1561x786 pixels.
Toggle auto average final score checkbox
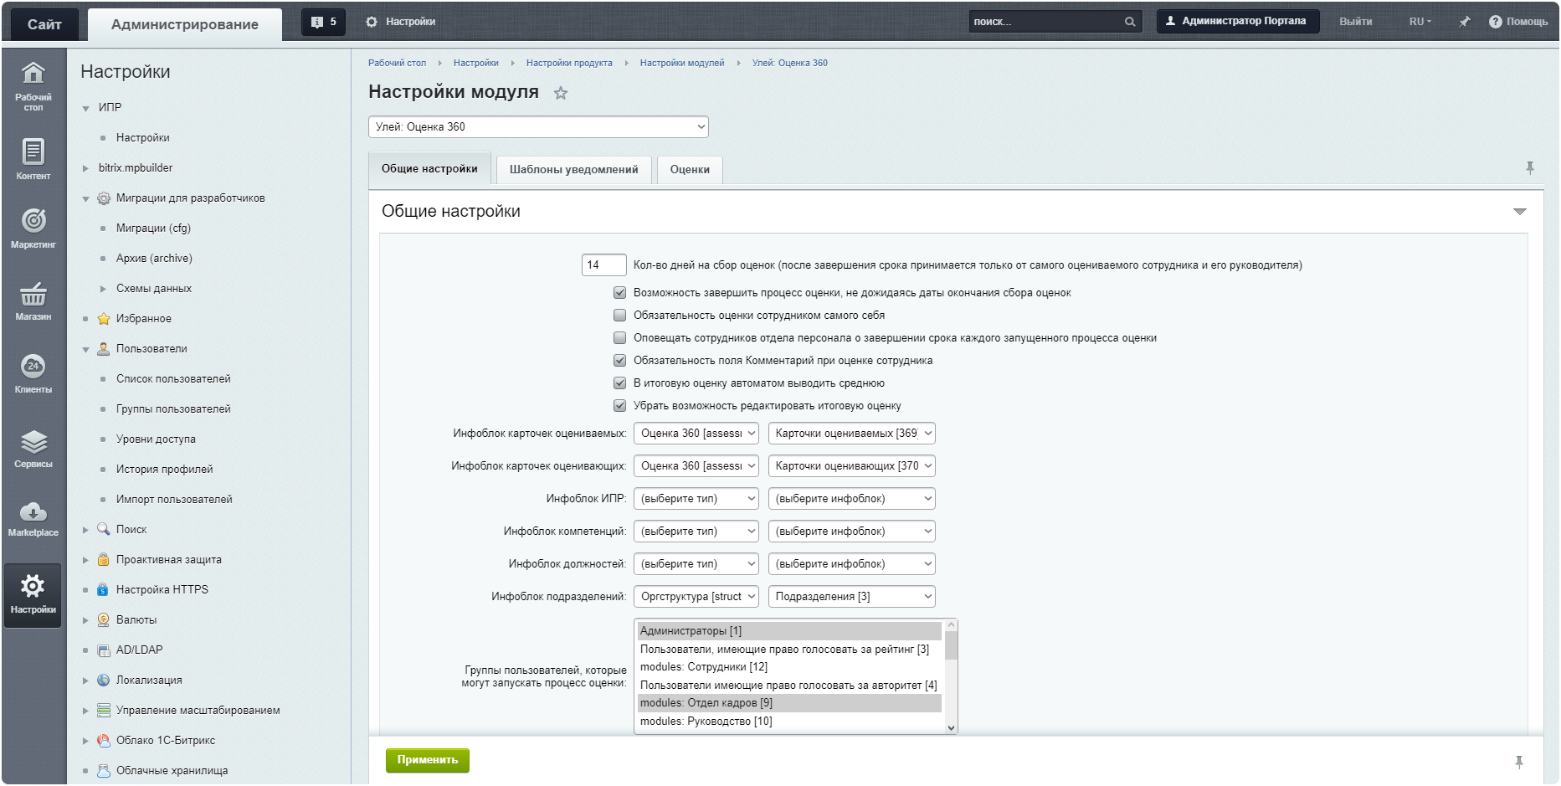(619, 383)
